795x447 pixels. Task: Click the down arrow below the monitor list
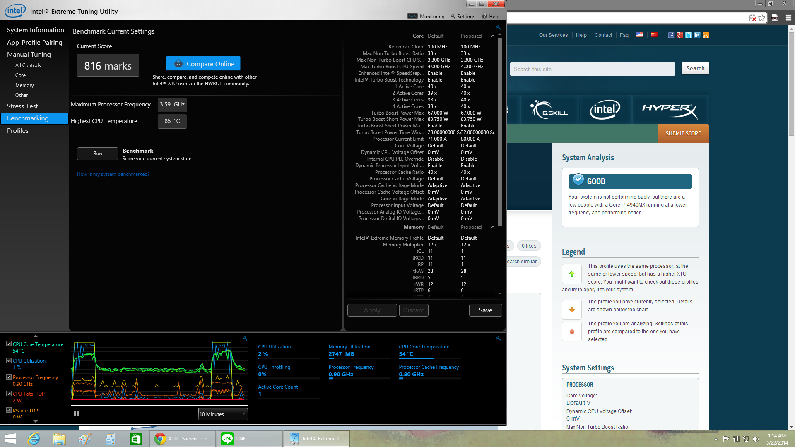(35, 421)
